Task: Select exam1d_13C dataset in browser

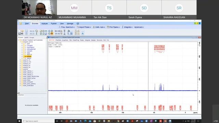Action: pos(27,62)
